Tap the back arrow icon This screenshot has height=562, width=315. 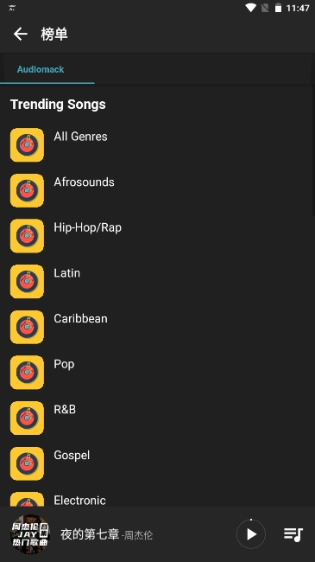click(x=21, y=34)
